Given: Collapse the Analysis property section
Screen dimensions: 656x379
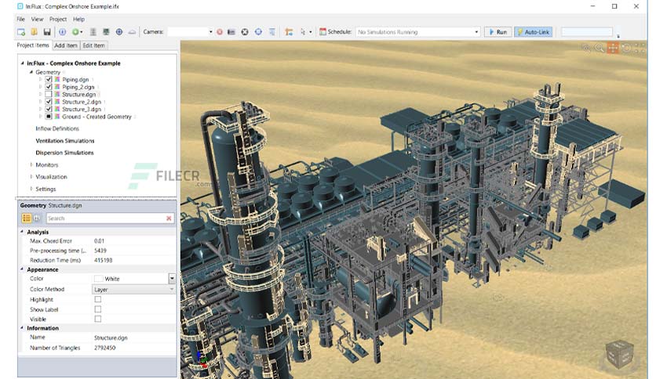Looking at the screenshot, I should pos(22,232).
